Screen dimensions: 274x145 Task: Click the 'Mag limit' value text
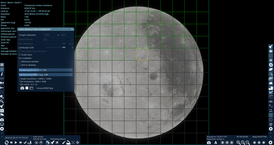coord(260,137)
